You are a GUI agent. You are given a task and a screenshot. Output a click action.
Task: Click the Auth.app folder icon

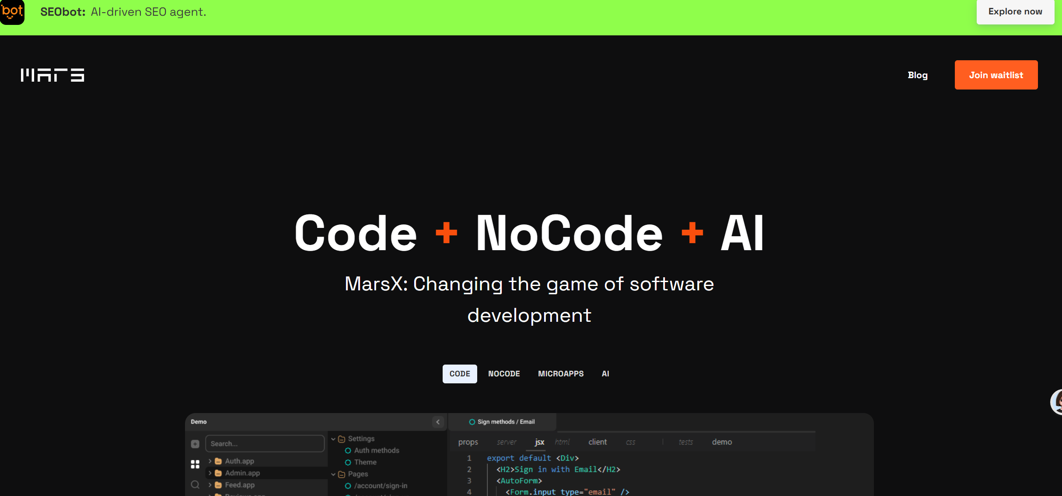218,461
